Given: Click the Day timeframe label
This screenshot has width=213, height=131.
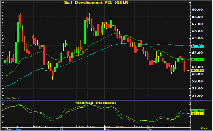Looking at the screenshot, I should [204, 128].
